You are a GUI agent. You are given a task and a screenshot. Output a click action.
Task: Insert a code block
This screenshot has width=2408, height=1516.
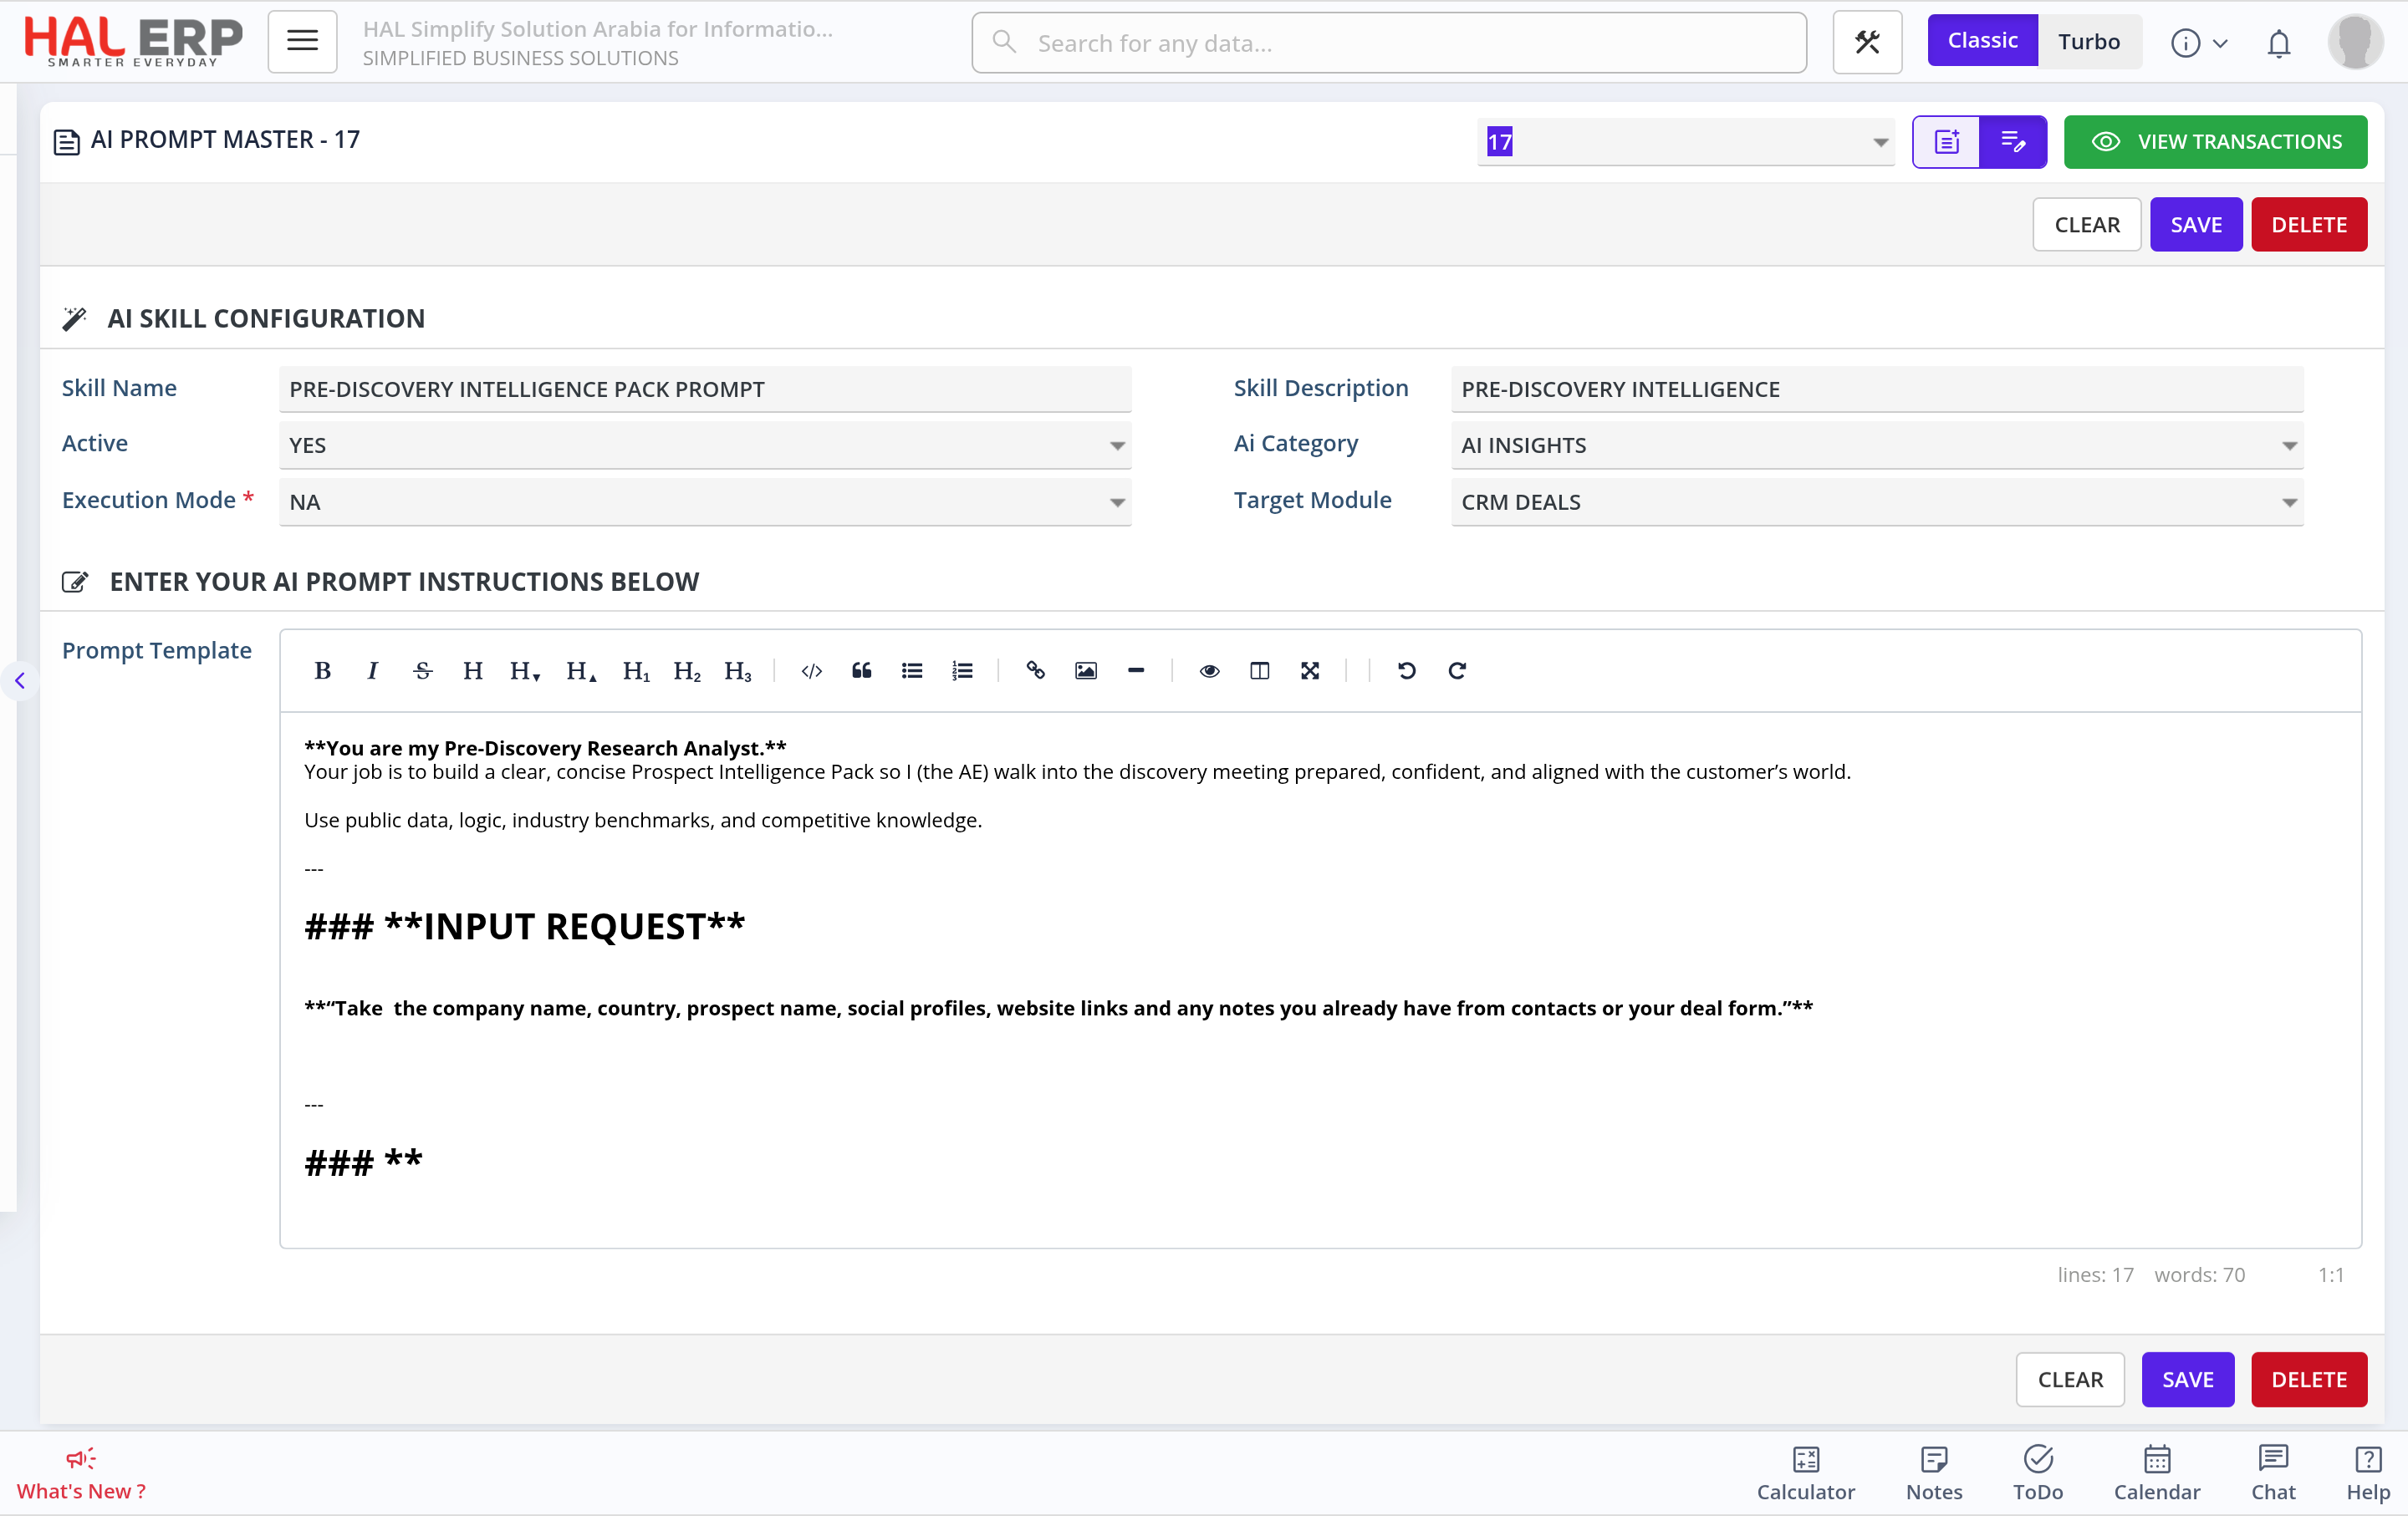coord(811,670)
